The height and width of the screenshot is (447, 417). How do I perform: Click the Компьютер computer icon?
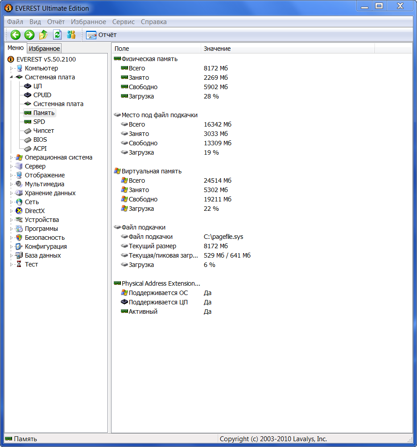pyautogui.click(x=19, y=68)
